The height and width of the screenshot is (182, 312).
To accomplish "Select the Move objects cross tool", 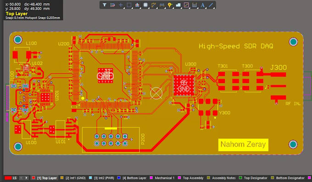I will coord(121,5).
